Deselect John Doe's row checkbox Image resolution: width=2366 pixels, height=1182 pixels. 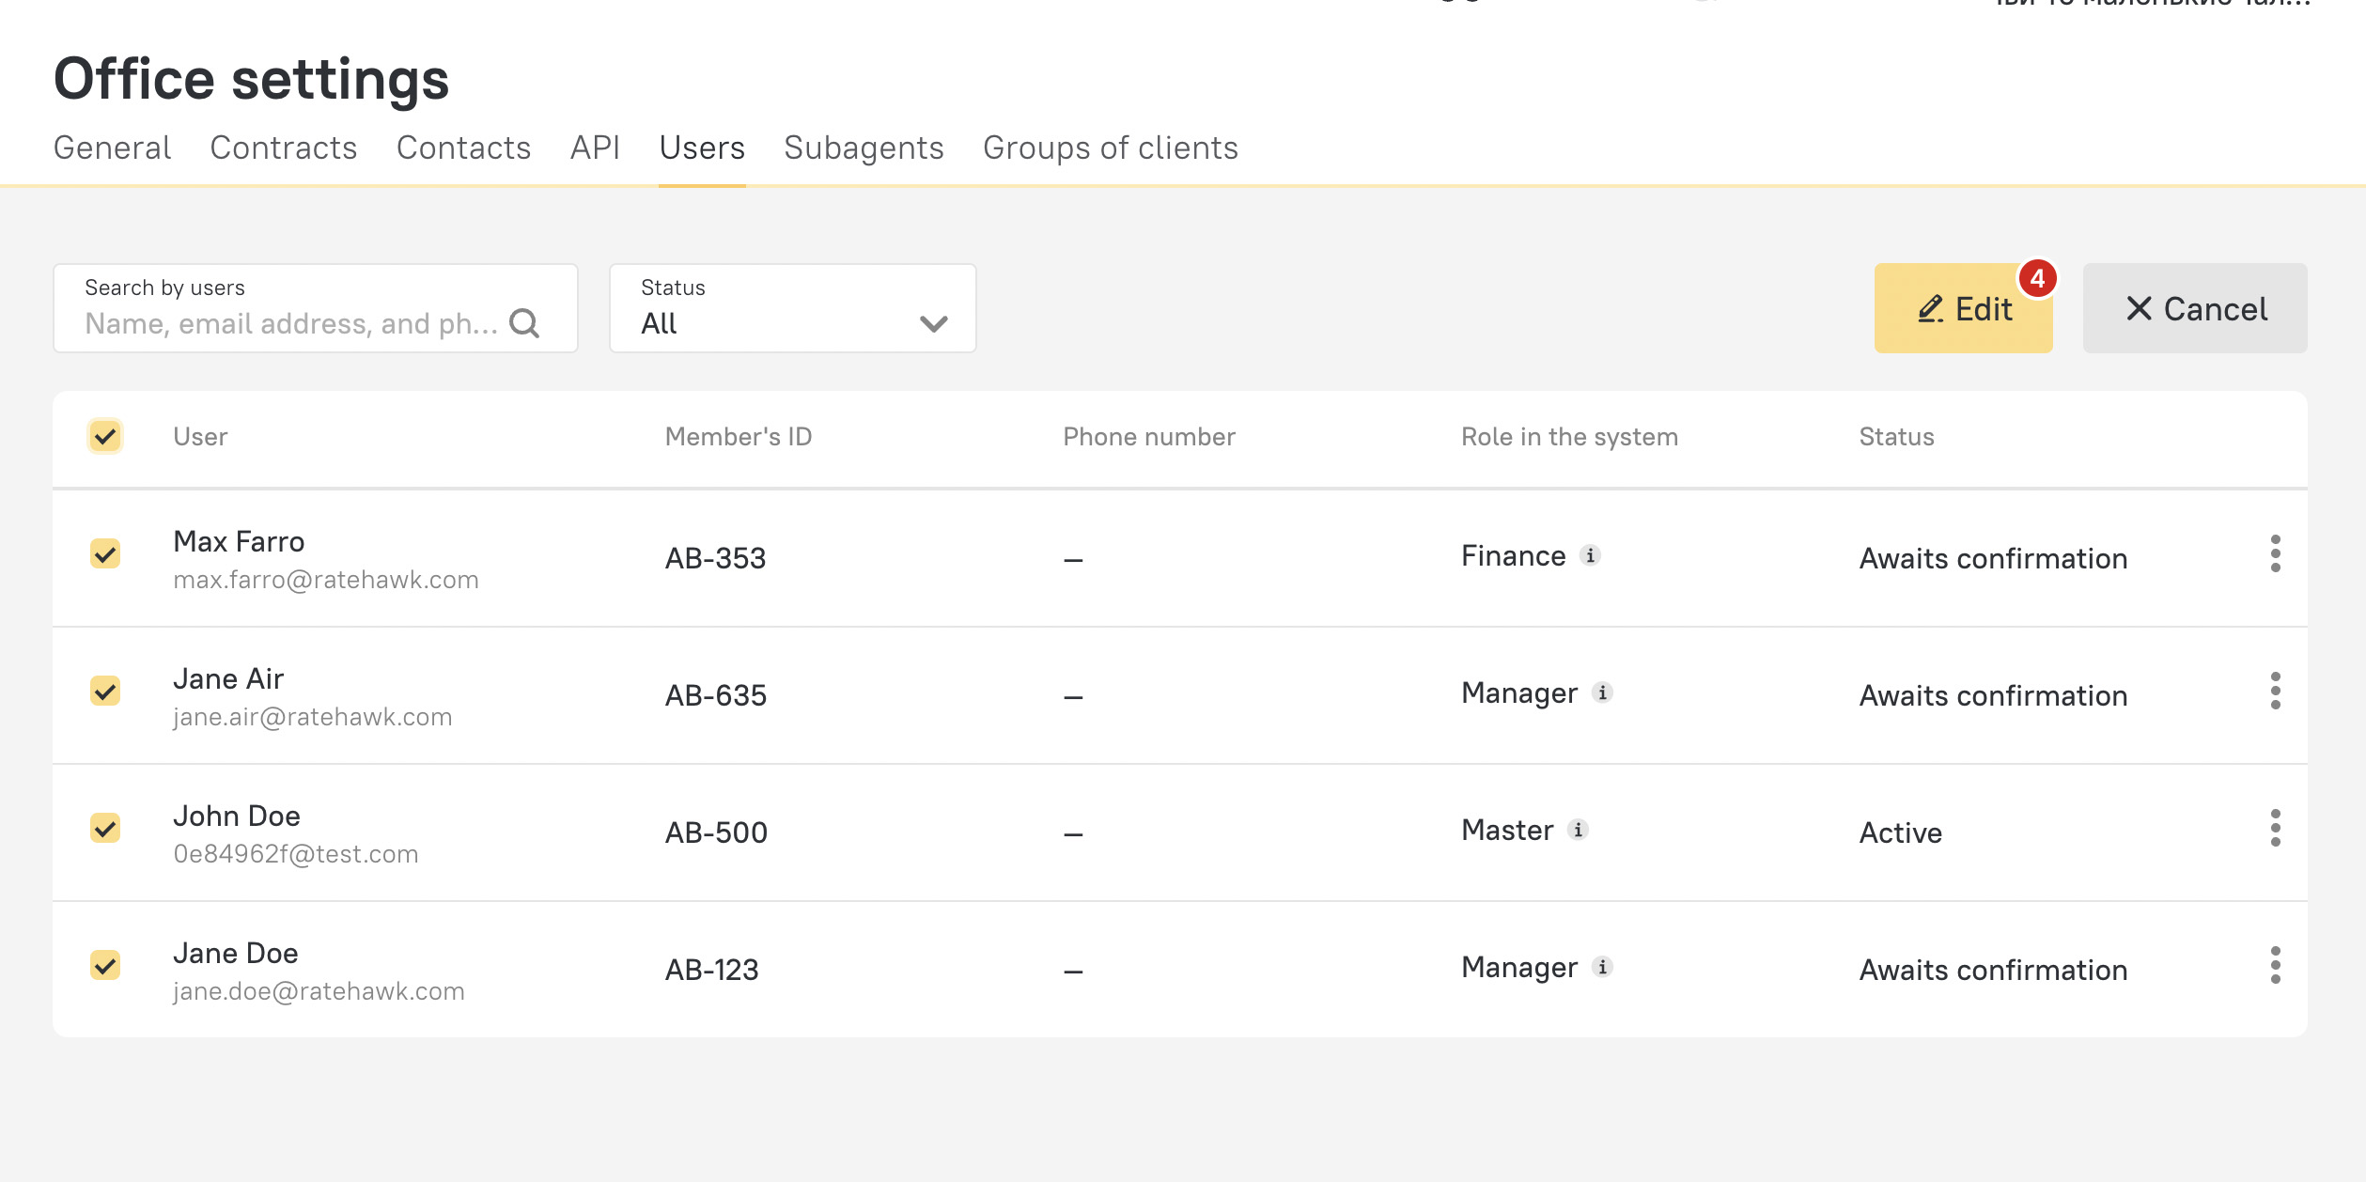[105, 829]
